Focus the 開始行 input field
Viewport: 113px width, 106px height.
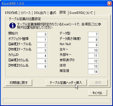tap(42, 34)
